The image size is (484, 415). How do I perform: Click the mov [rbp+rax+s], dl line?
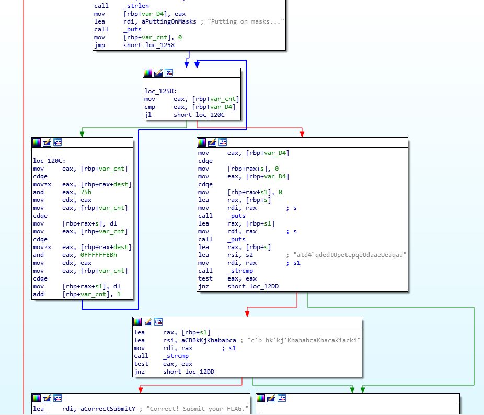point(75,223)
